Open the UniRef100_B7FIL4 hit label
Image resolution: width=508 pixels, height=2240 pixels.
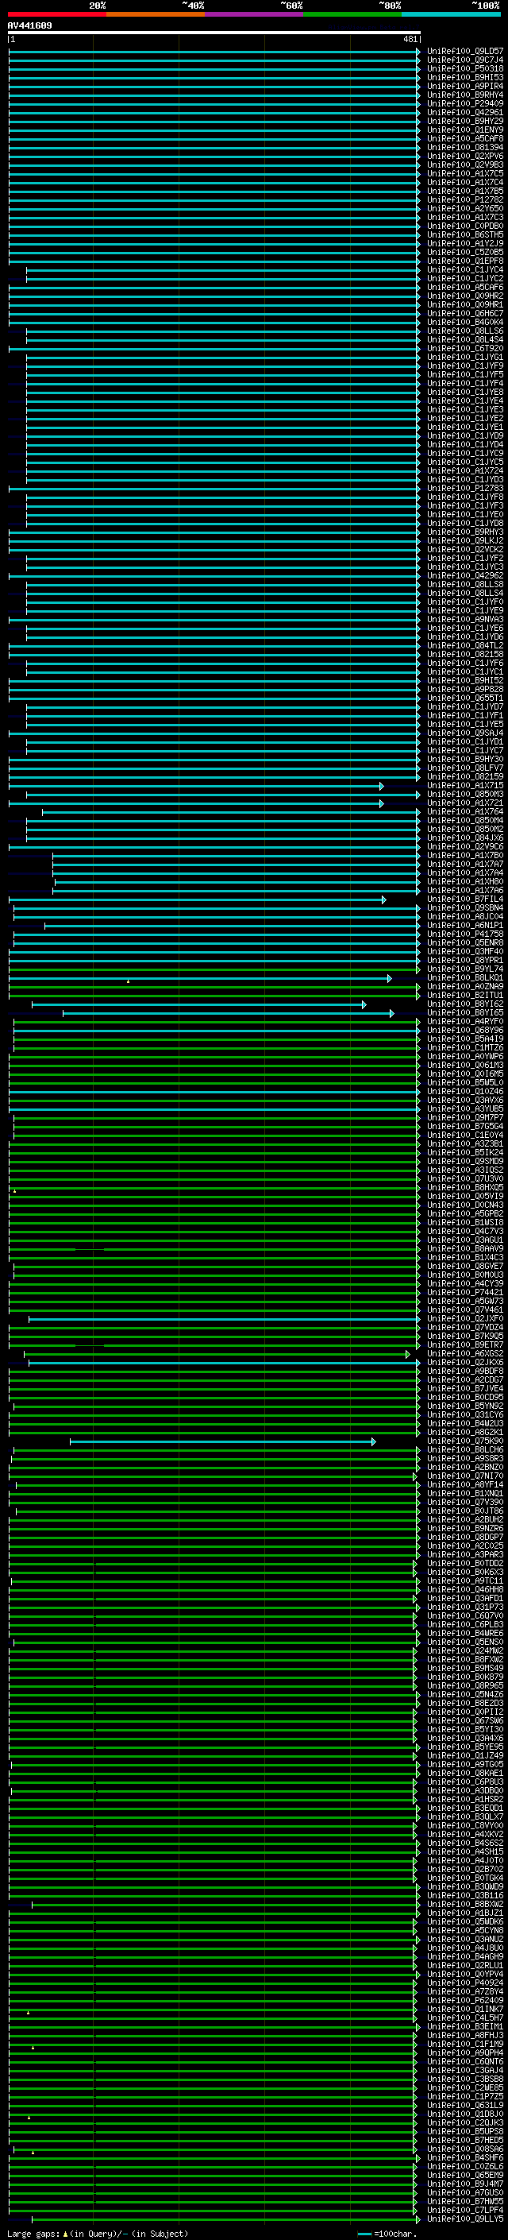click(464, 899)
